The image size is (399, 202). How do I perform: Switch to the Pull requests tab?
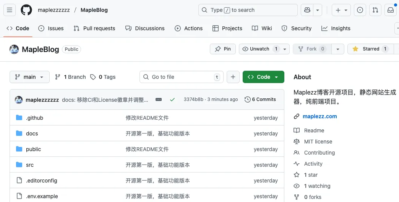coord(94,28)
